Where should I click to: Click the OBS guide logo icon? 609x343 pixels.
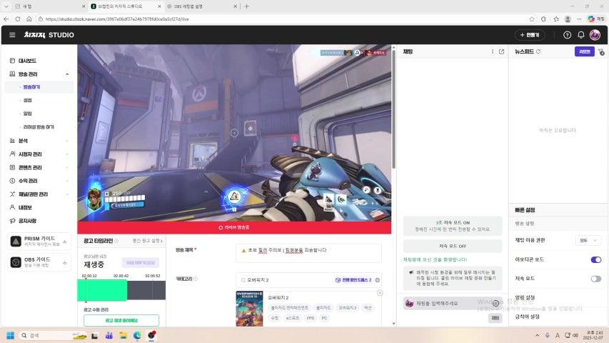pyautogui.click(x=16, y=262)
